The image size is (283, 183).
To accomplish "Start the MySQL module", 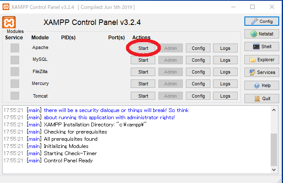I will pyautogui.click(x=143, y=60).
